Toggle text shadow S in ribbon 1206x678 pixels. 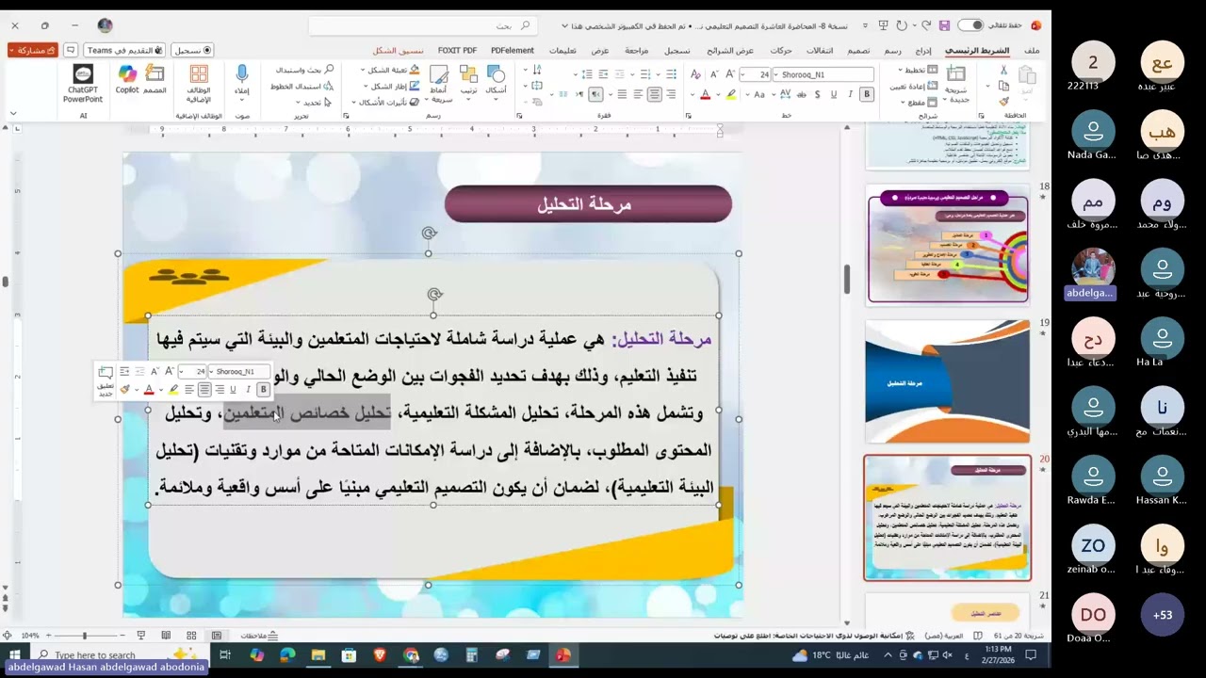pos(817,94)
